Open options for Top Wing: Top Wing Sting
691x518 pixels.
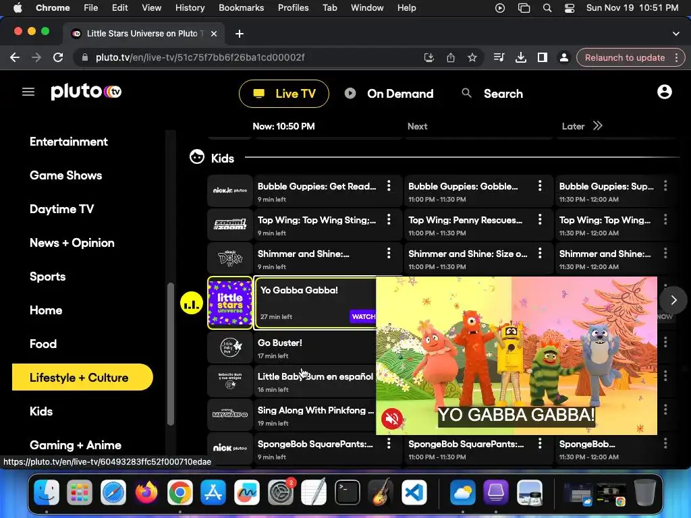[389, 219]
